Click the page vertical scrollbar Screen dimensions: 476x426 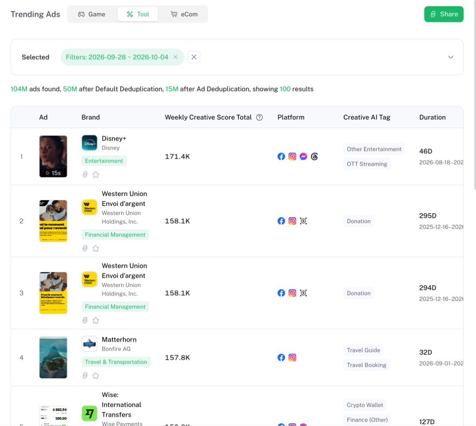pos(475,94)
